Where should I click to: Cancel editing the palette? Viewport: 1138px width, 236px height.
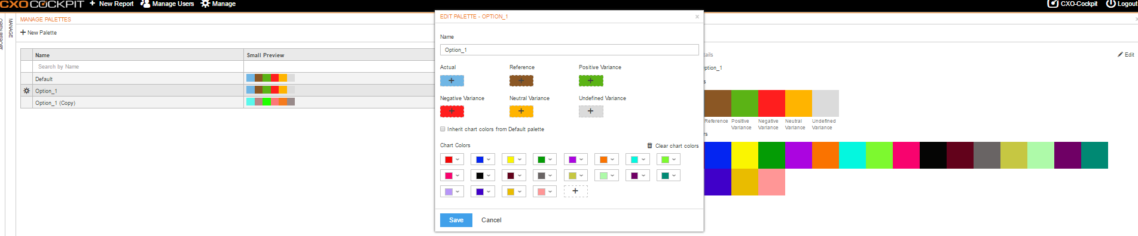point(492,220)
